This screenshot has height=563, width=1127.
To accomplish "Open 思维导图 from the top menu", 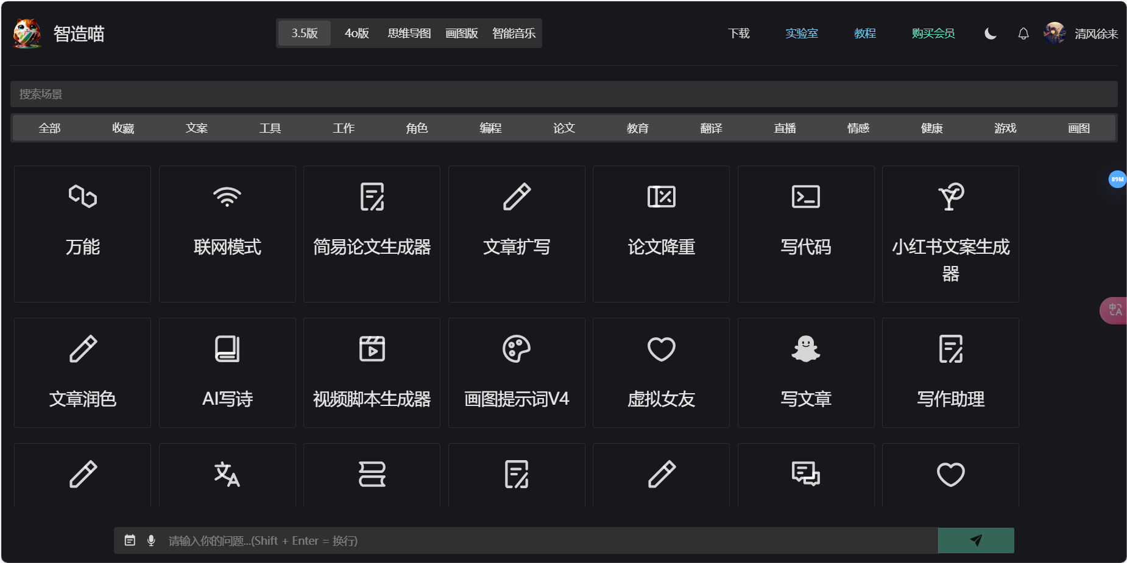I will 409,33.
